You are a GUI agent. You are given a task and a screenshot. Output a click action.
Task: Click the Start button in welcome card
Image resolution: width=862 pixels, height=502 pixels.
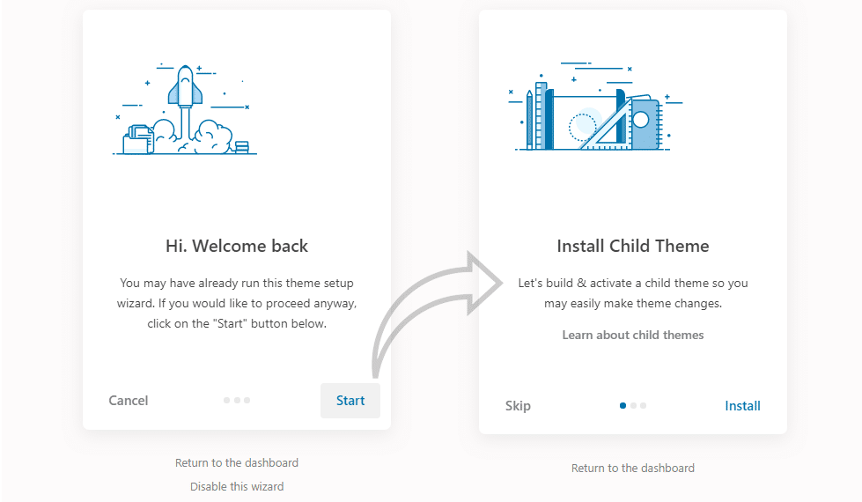coord(350,401)
